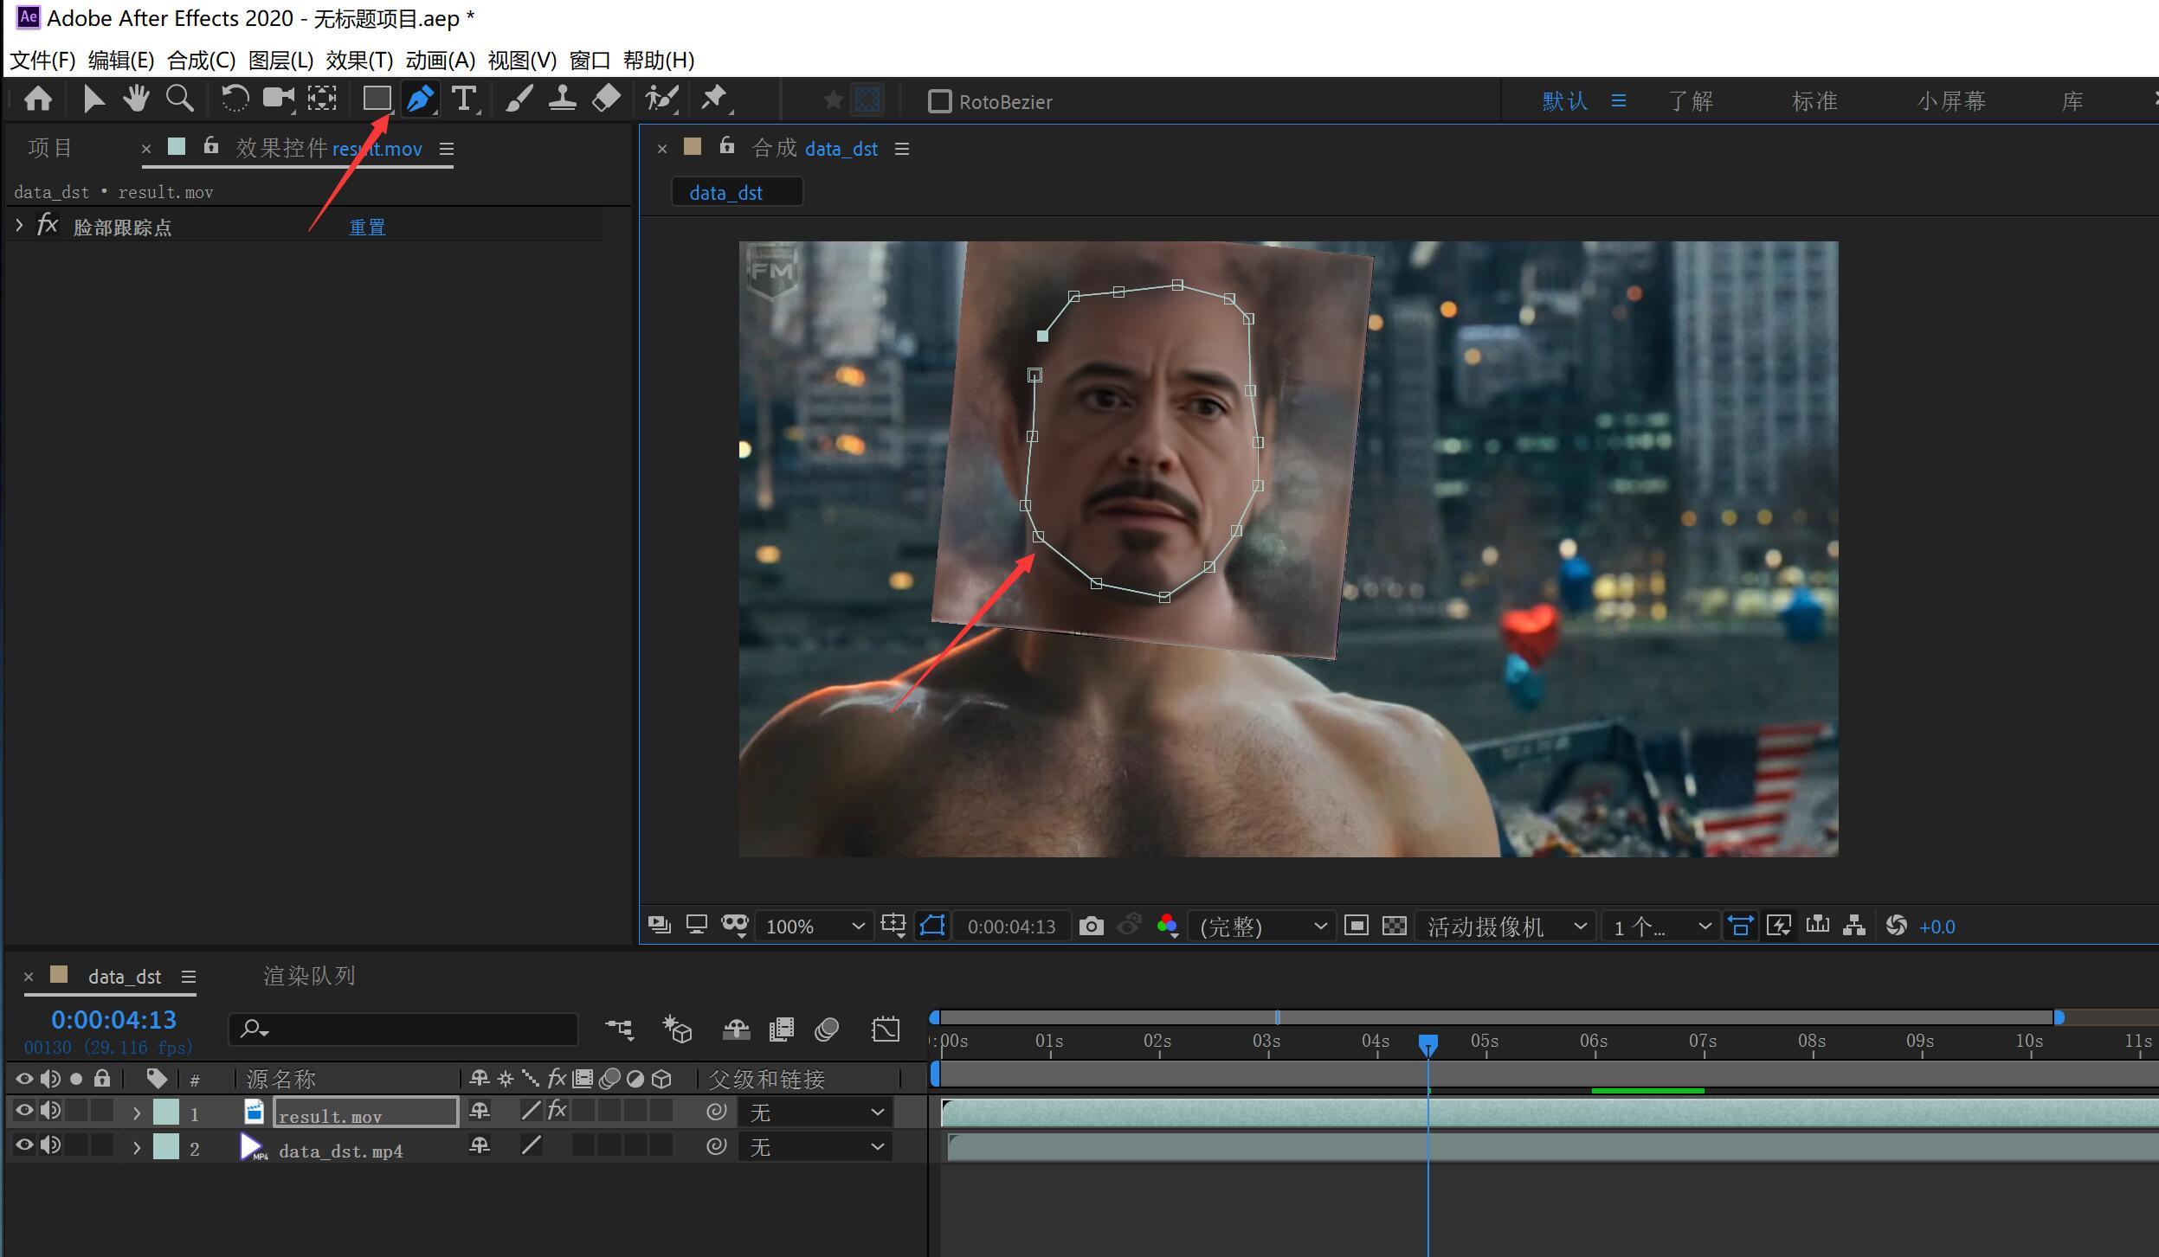Take a snapshot with camera icon
Image resolution: width=2159 pixels, height=1257 pixels.
click(1091, 927)
